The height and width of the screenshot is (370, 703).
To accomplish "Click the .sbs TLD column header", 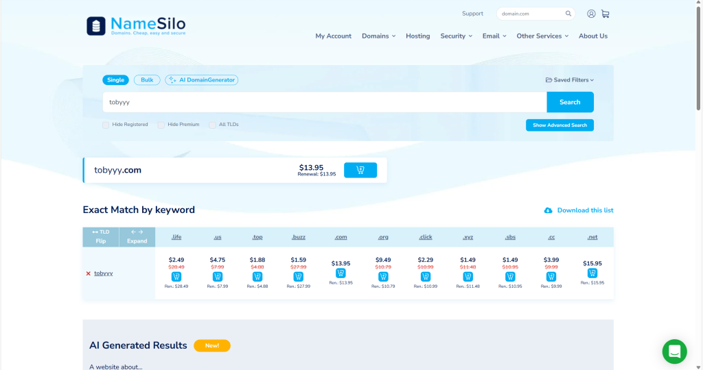I will pyautogui.click(x=510, y=237).
